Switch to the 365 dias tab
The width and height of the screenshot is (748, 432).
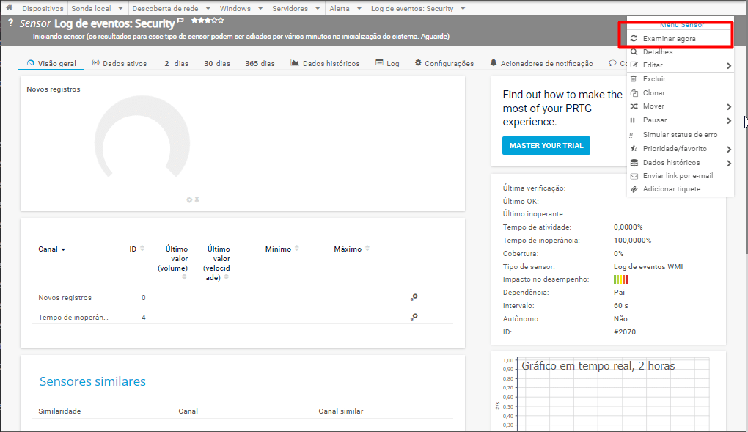pos(260,63)
